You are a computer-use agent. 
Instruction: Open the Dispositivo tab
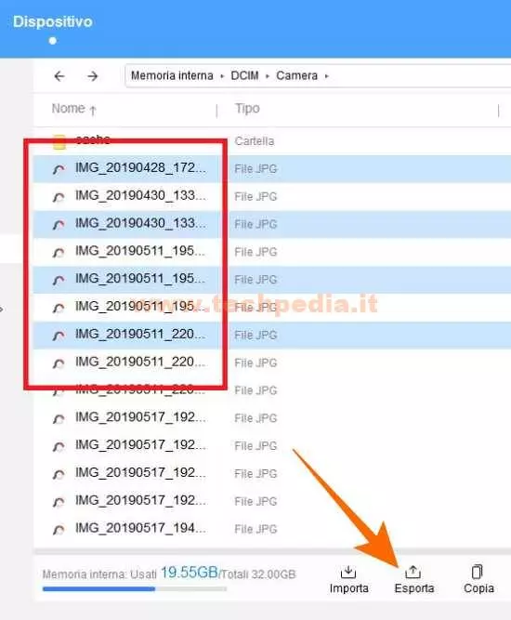point(53,21)
